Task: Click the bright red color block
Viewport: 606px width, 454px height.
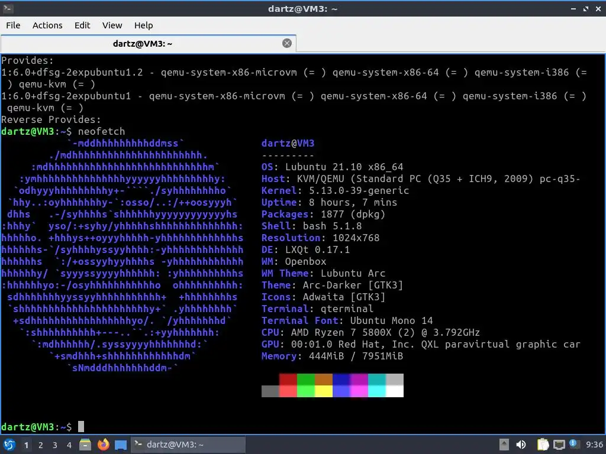Action: click(x=288, y=391)
